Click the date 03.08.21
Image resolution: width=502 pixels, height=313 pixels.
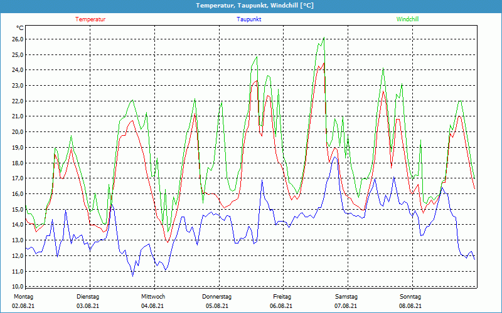pyautogui.click(x=88, y=306)
